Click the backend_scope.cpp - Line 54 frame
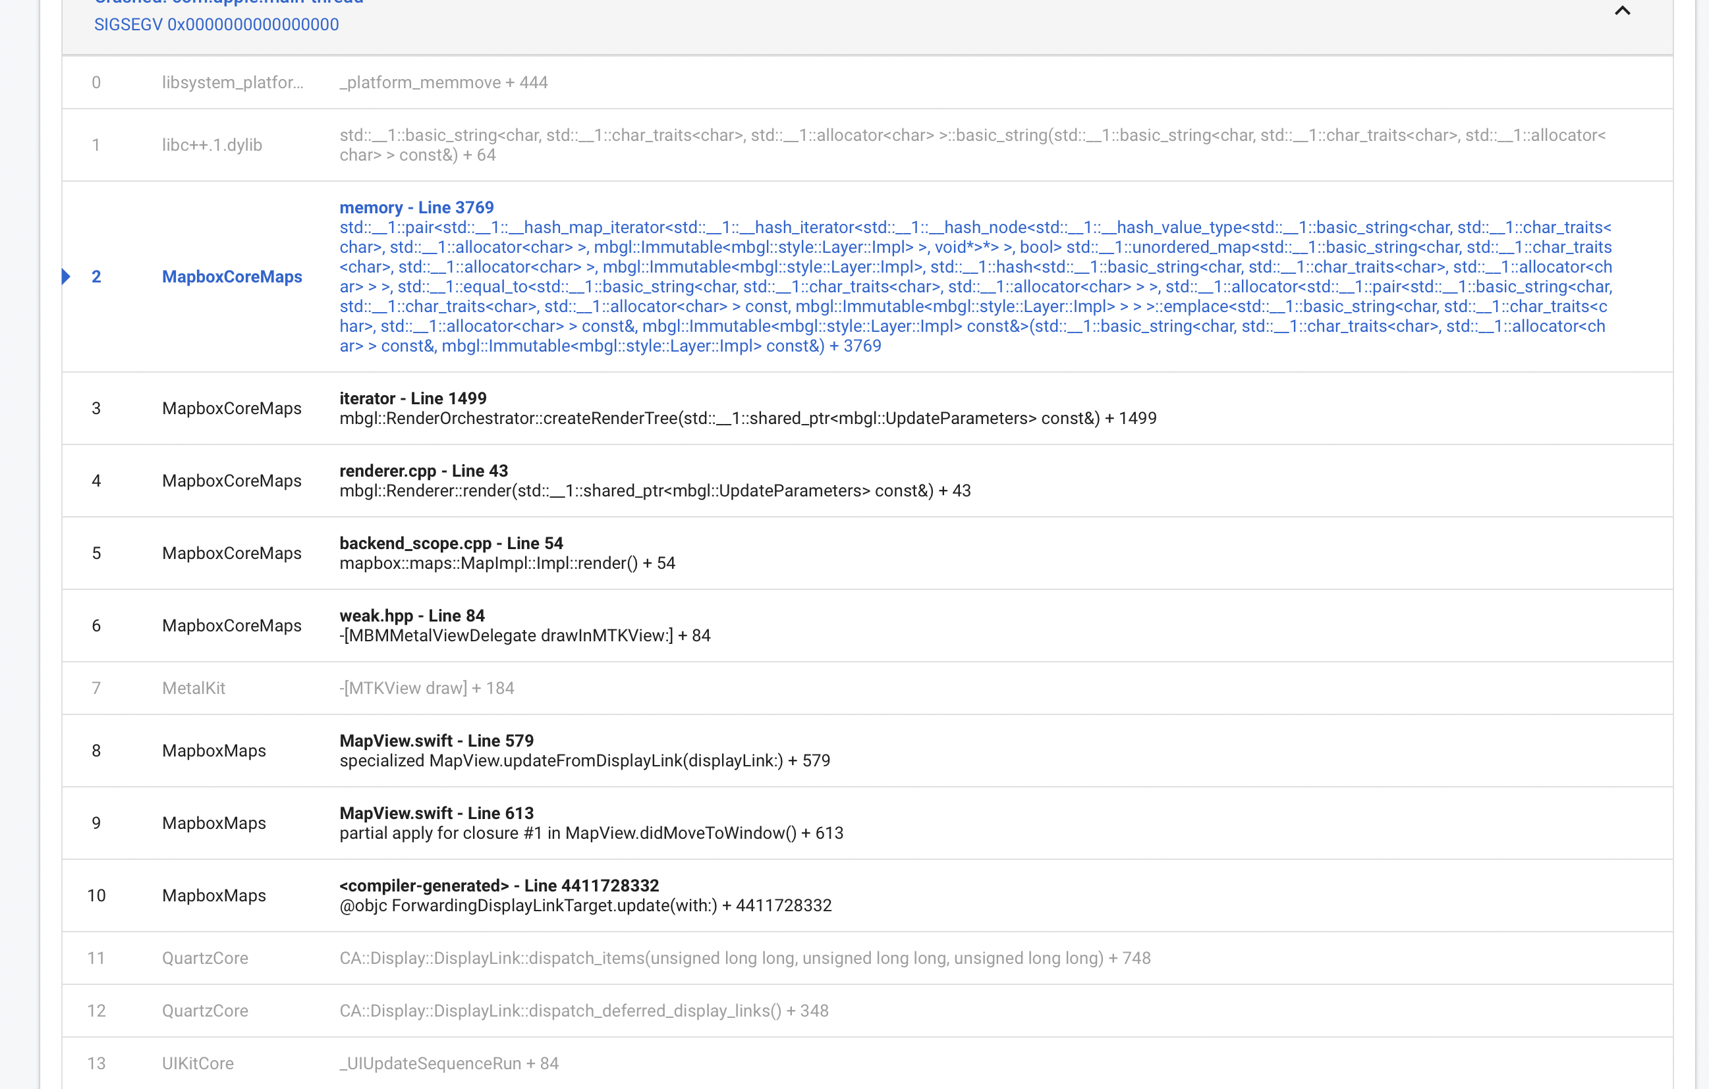Screen dimensions: 1709x1089 coord(451,543)
